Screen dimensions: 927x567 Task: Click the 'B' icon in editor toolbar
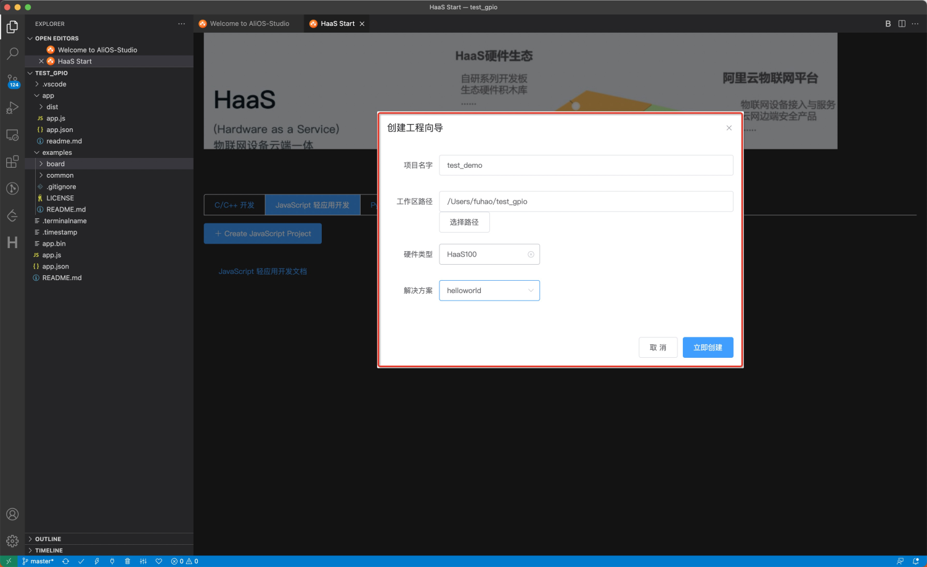click(888, 23)
